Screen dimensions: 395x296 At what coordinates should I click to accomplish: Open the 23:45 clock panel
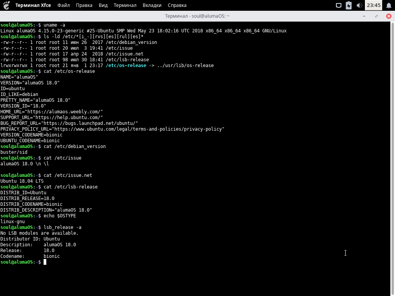[373, 5]
